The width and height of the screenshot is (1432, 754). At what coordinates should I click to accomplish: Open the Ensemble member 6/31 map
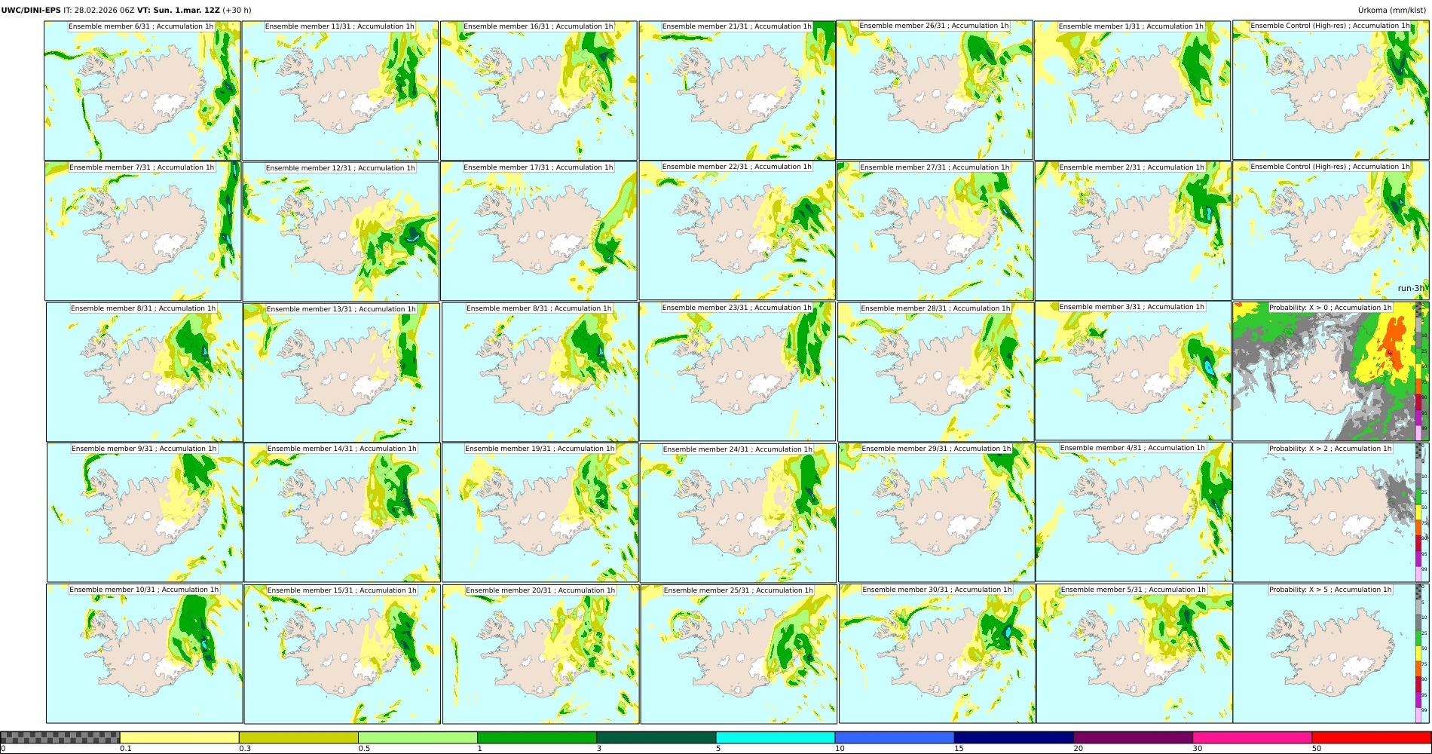pos(142,90)
